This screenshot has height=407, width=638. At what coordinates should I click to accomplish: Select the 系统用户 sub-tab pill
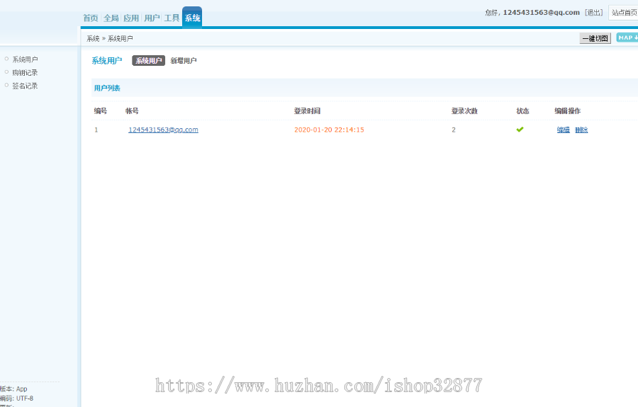tap(149, 61)
